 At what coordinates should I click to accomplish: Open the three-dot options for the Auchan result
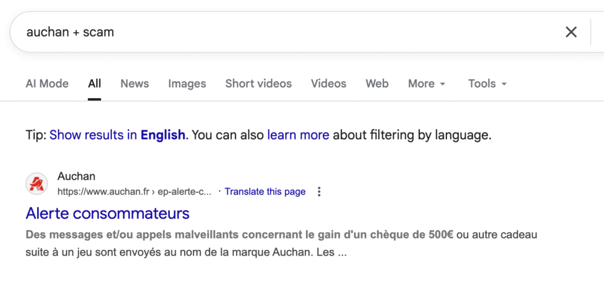[x=319, y=191]
